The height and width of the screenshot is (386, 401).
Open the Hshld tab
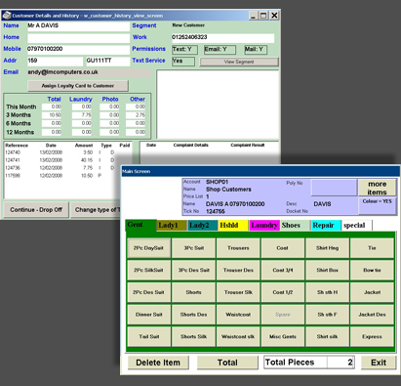point(233,226)
